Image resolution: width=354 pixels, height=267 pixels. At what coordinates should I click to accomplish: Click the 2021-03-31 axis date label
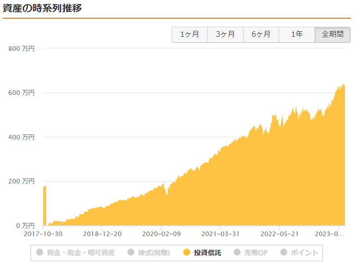(221, 234)
